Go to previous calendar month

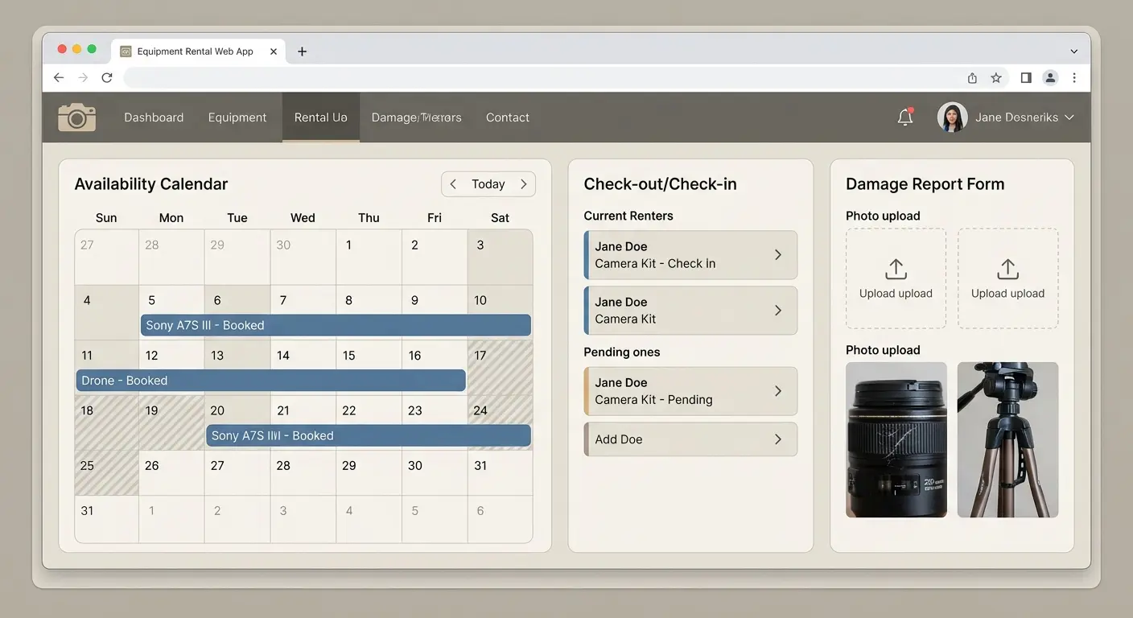coord(453,184)
